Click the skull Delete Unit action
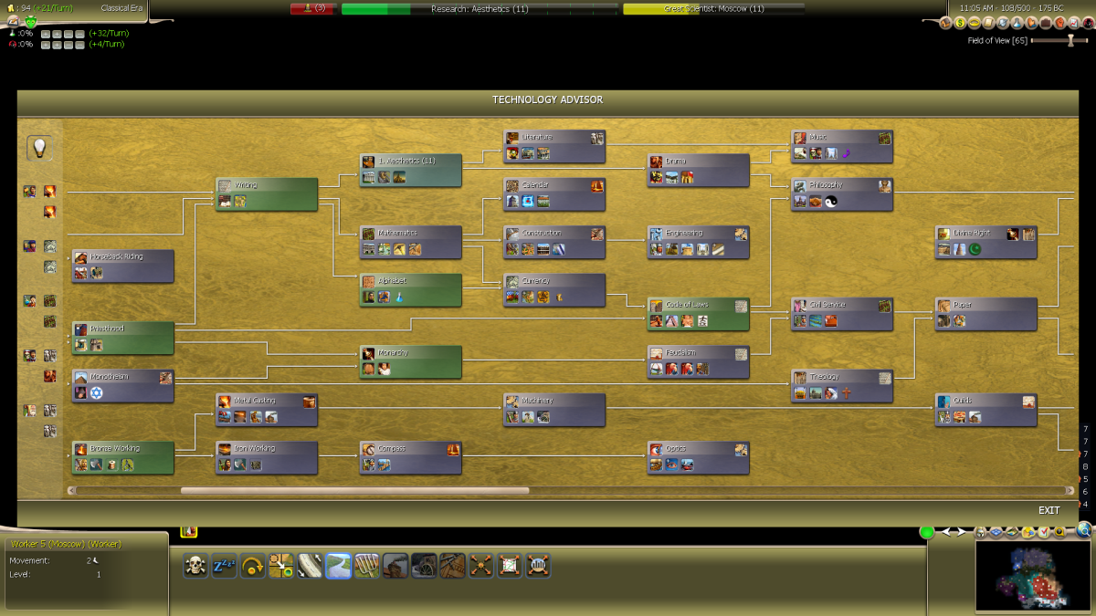The width and height of the screenshot is (1096, 616). pyautogui.click(x=195, y=566)
